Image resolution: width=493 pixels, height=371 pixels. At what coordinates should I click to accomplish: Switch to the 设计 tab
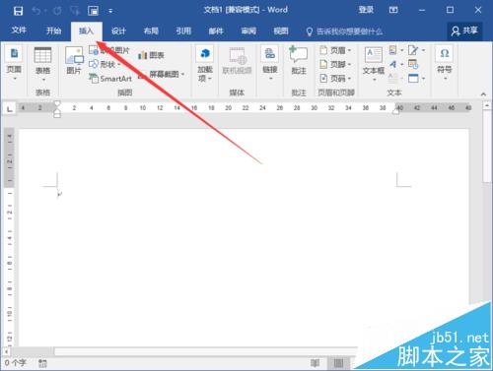(x=118, y=31)
